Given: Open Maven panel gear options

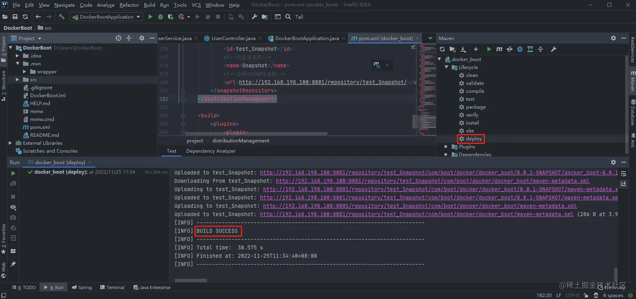Looking at the screenshot, I should coord(613,38).
